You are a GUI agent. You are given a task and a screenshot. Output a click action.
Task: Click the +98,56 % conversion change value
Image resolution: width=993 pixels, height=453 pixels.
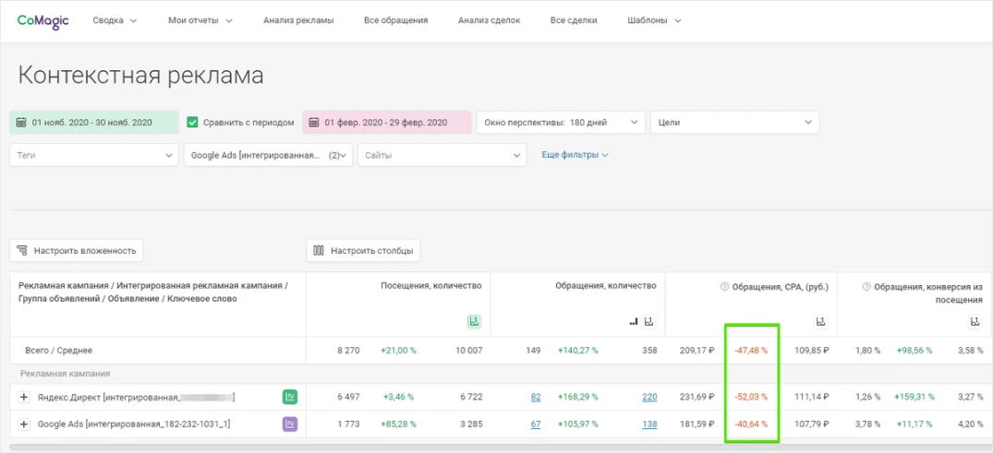click(915, 350)
